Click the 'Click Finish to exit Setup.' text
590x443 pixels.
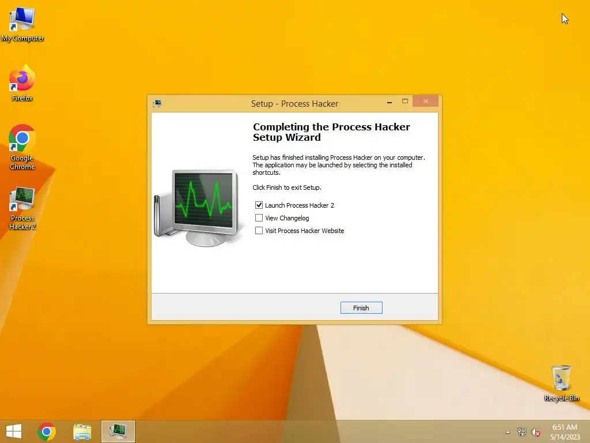[287, 187]
